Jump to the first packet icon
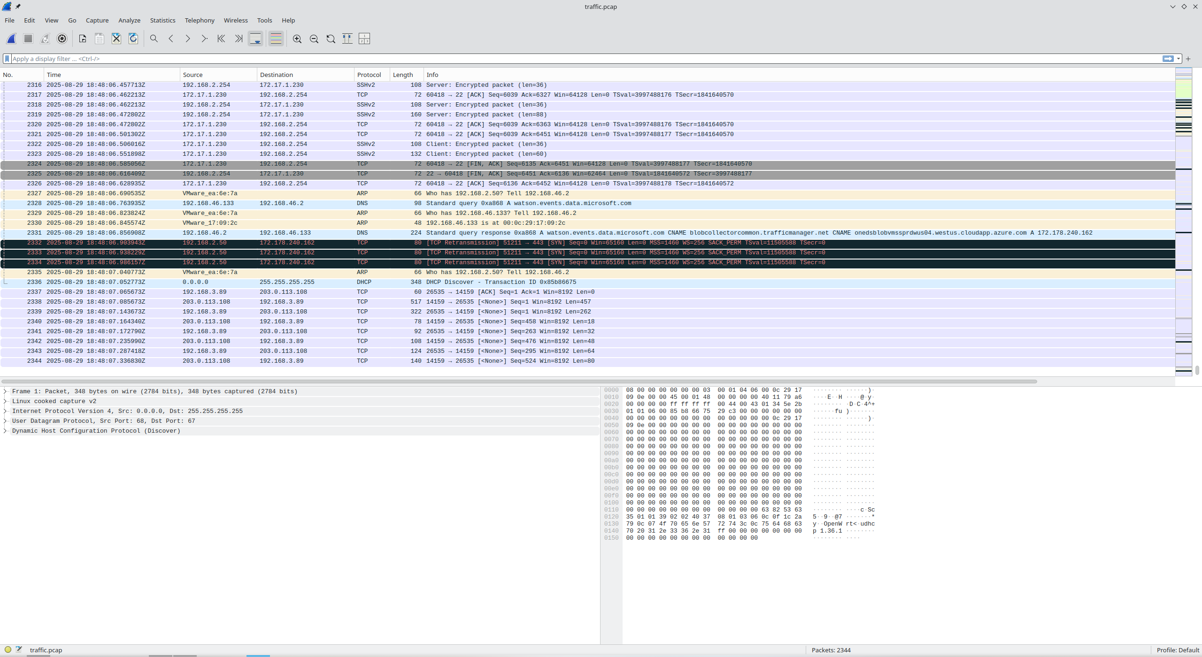 (x=221, y=38)
